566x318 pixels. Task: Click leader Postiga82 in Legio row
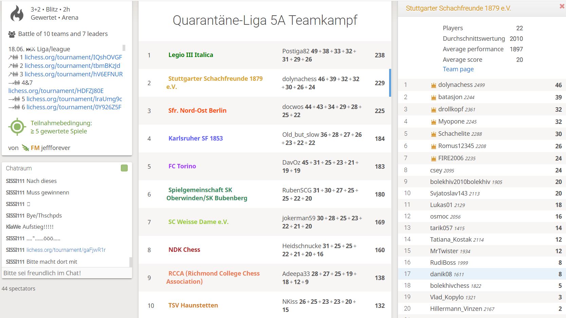pyautogui.click(x=296, y=51)
